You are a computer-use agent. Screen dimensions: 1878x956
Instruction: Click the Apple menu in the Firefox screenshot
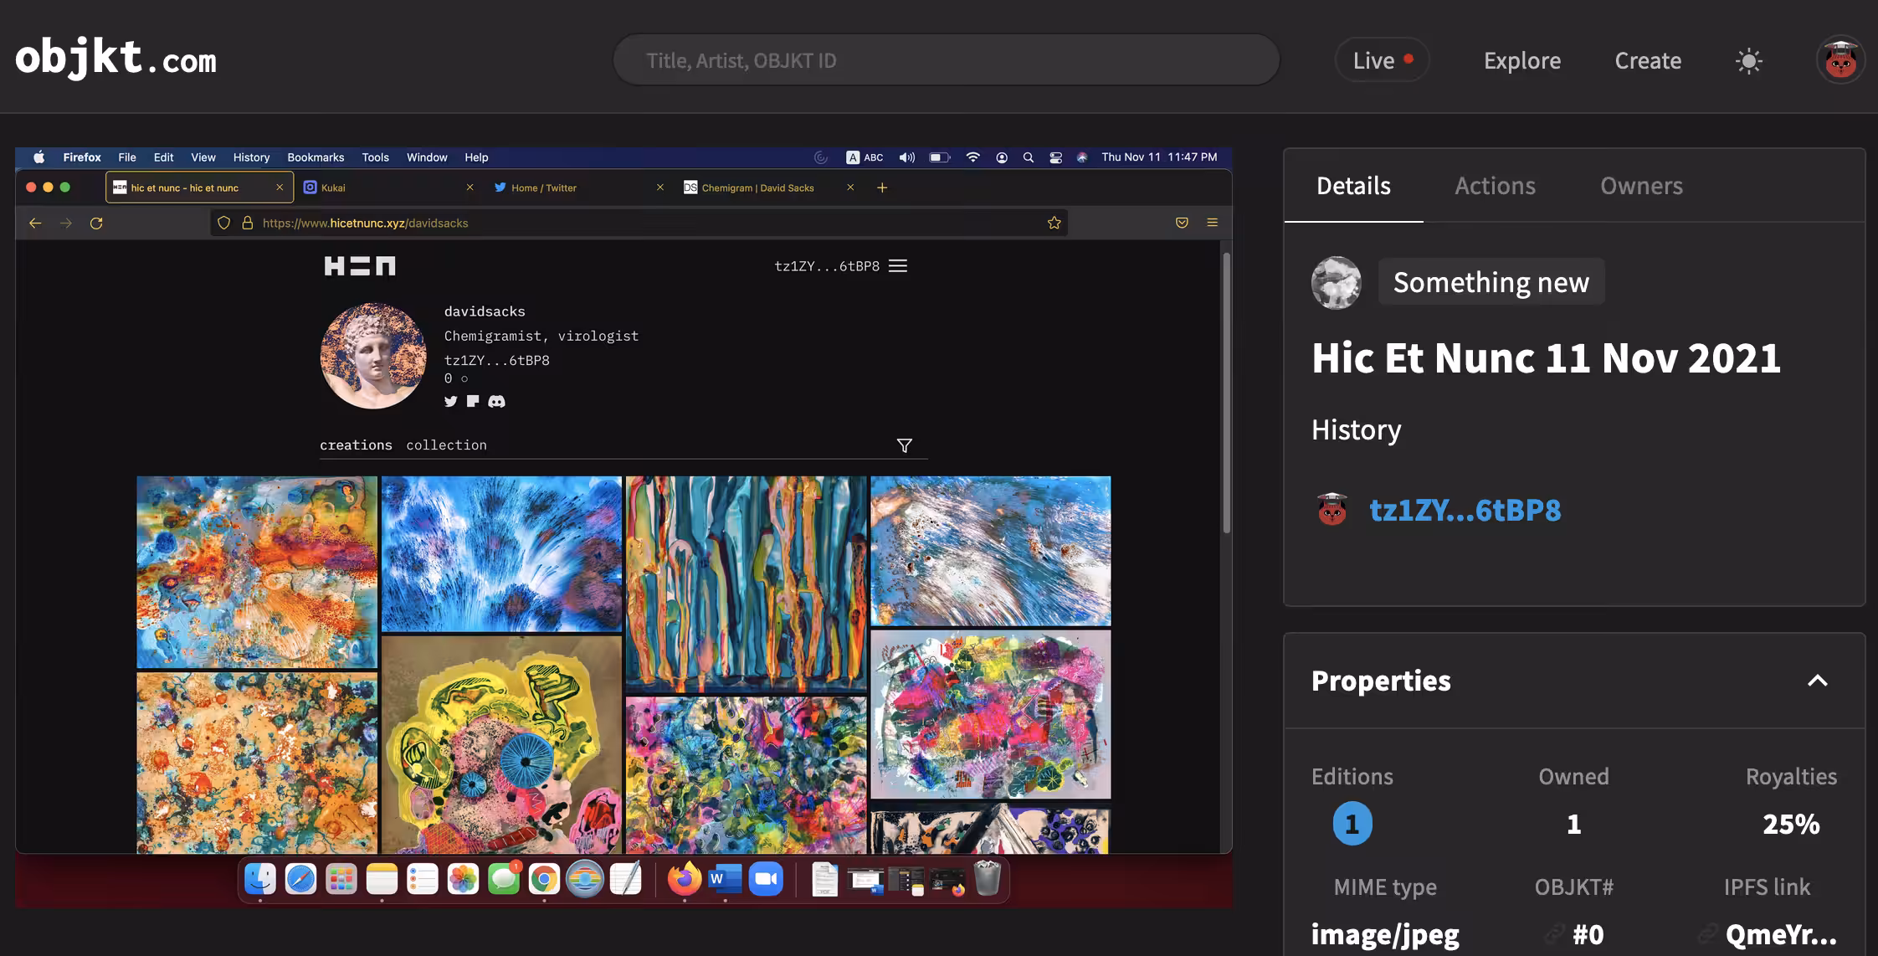(x=38, y=157)
